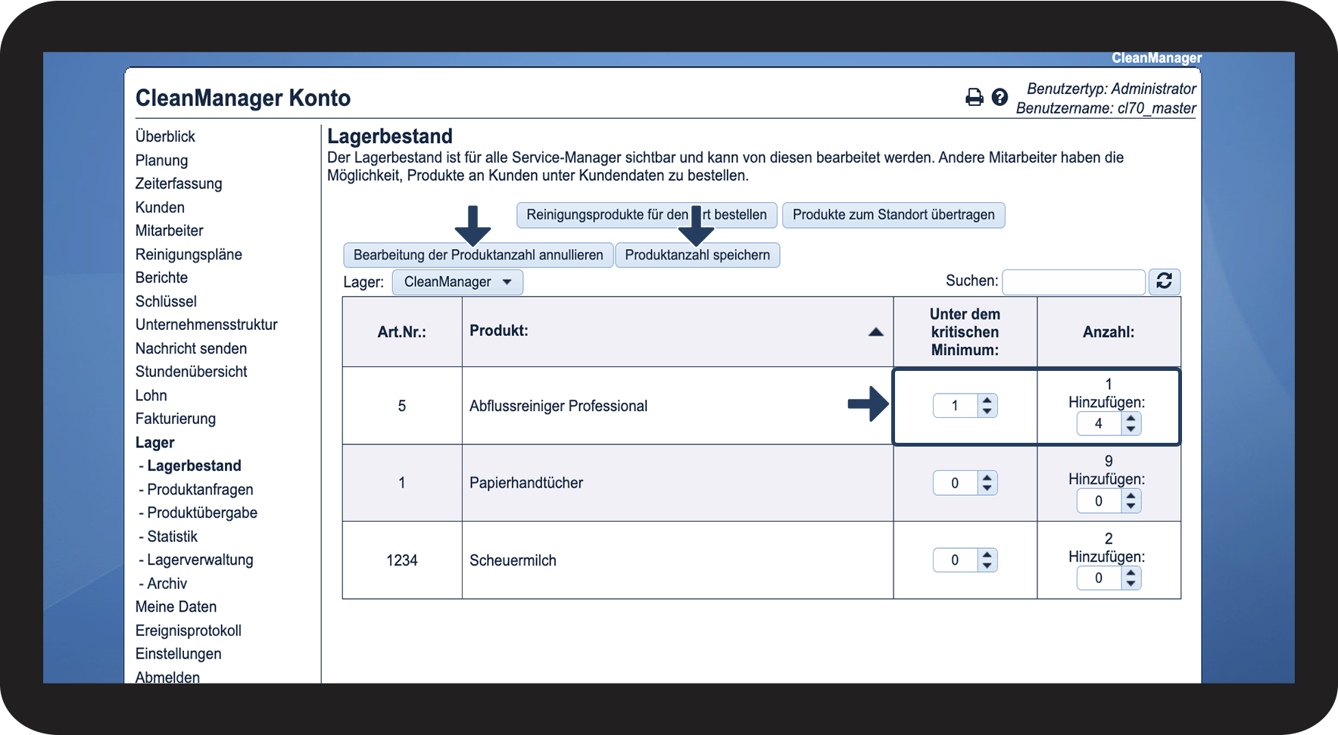Increase Scheuermilch Hinzufügen amount stepper
This screenshot has width=1338, height=735.
[x=1131, y=573]
